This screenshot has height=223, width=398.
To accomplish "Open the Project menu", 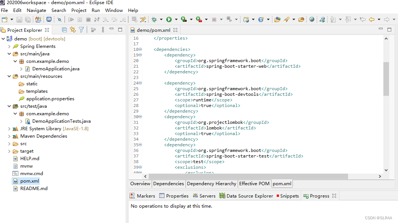I will pos(79,10).
